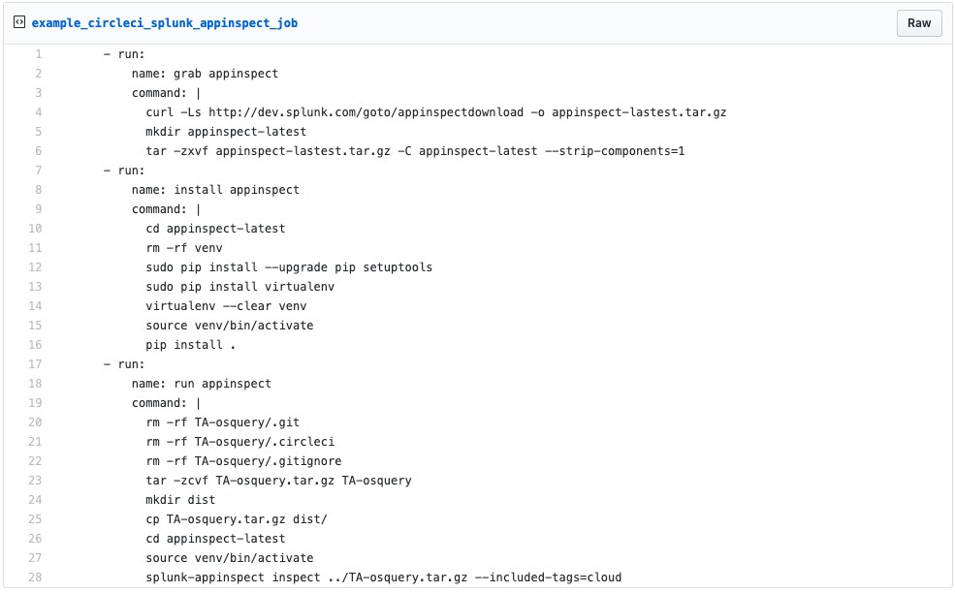Click line number 17
The width and height of the screenshot is (955, 593).
(x=35, y=364)
